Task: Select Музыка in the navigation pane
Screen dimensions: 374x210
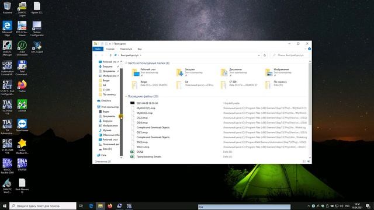Action: click(x=106, y=130)
